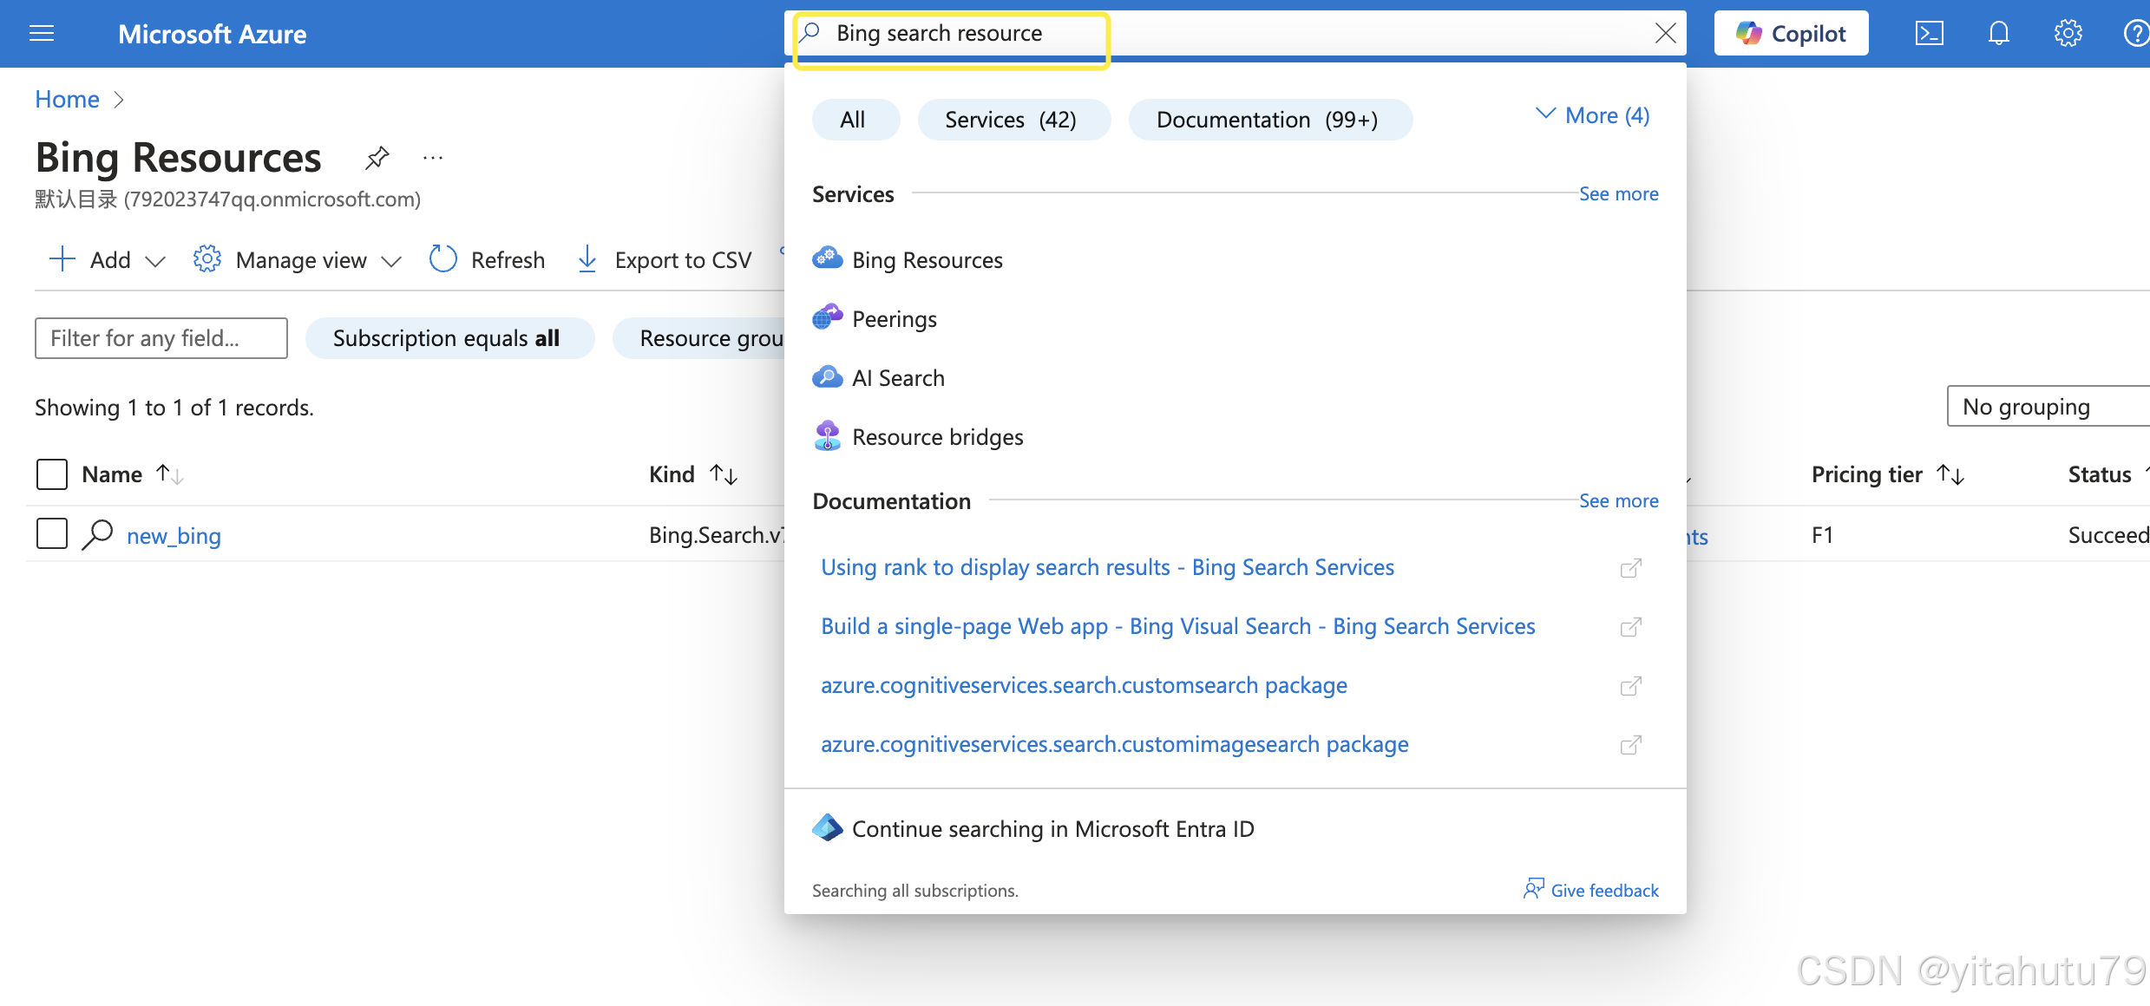Expand More (4) filter categories
Image resolution: width=2150 pixels, height=1006 pixels.
[1592, 115]
